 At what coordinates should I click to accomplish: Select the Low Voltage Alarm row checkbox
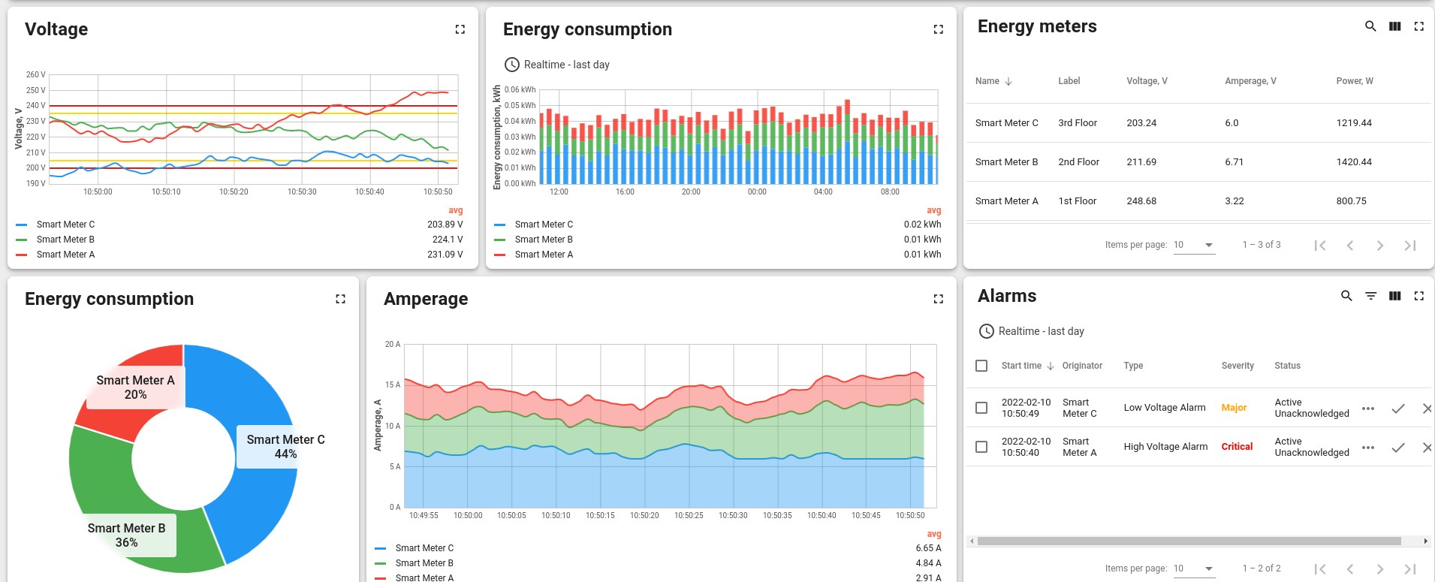click(x=981, y=408)
